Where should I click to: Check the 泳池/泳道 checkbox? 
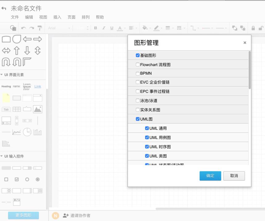[x=138, y=101]
